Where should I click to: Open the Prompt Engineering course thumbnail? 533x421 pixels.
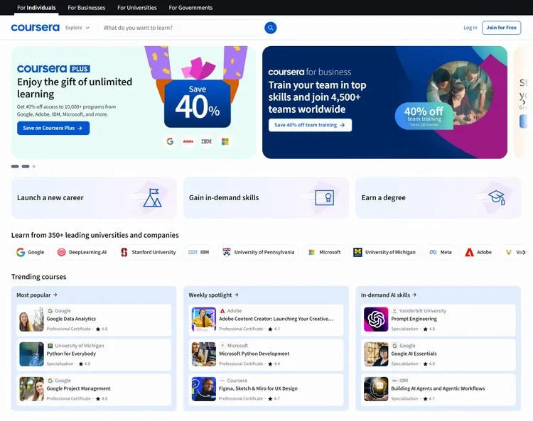376,319
